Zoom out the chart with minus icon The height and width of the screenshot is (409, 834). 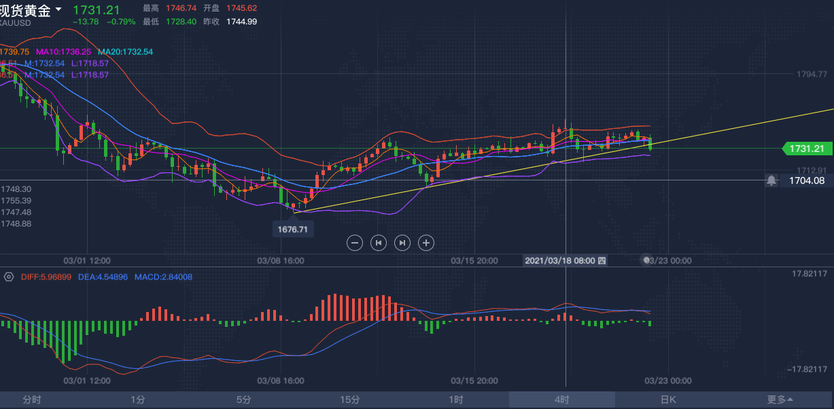coord(355,242)
